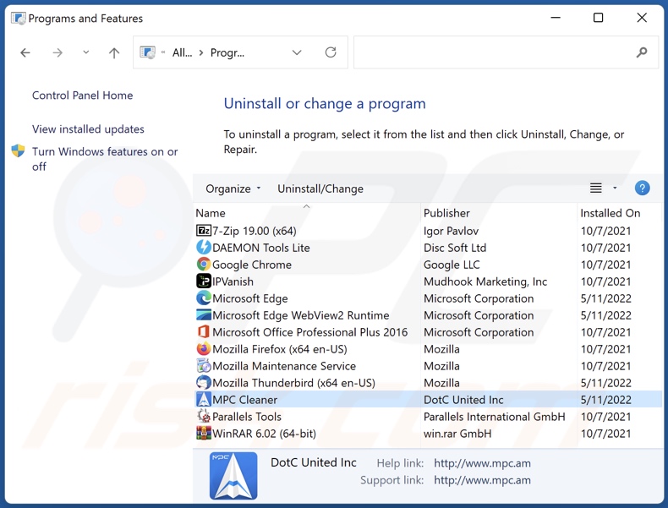This screenshot has height=508, width=668.
Task: Select the Parallels Tools entry
Action: pos(428,416)
